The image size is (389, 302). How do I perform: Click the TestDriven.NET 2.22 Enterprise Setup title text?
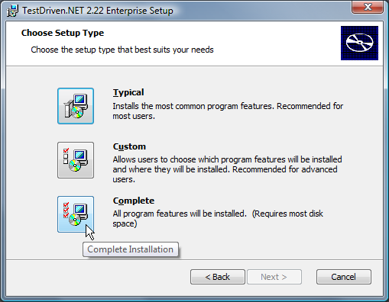tap(98, 11)
